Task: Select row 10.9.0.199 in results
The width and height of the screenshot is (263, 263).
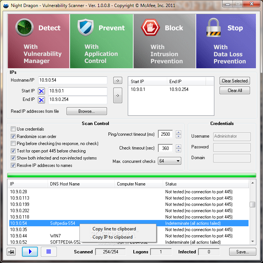Action: tap(129, 204)
